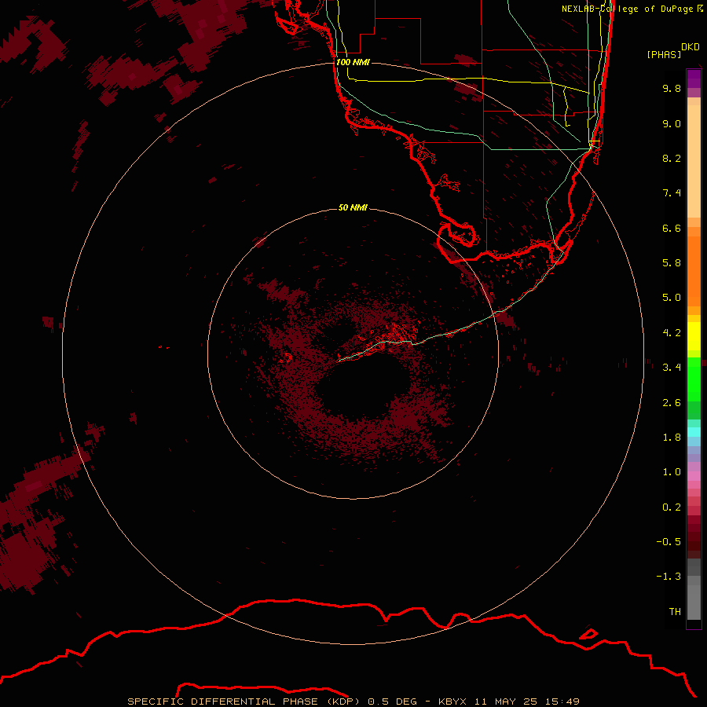
Task: Click the TH threshold label on the scale
Action: point(675,612)
